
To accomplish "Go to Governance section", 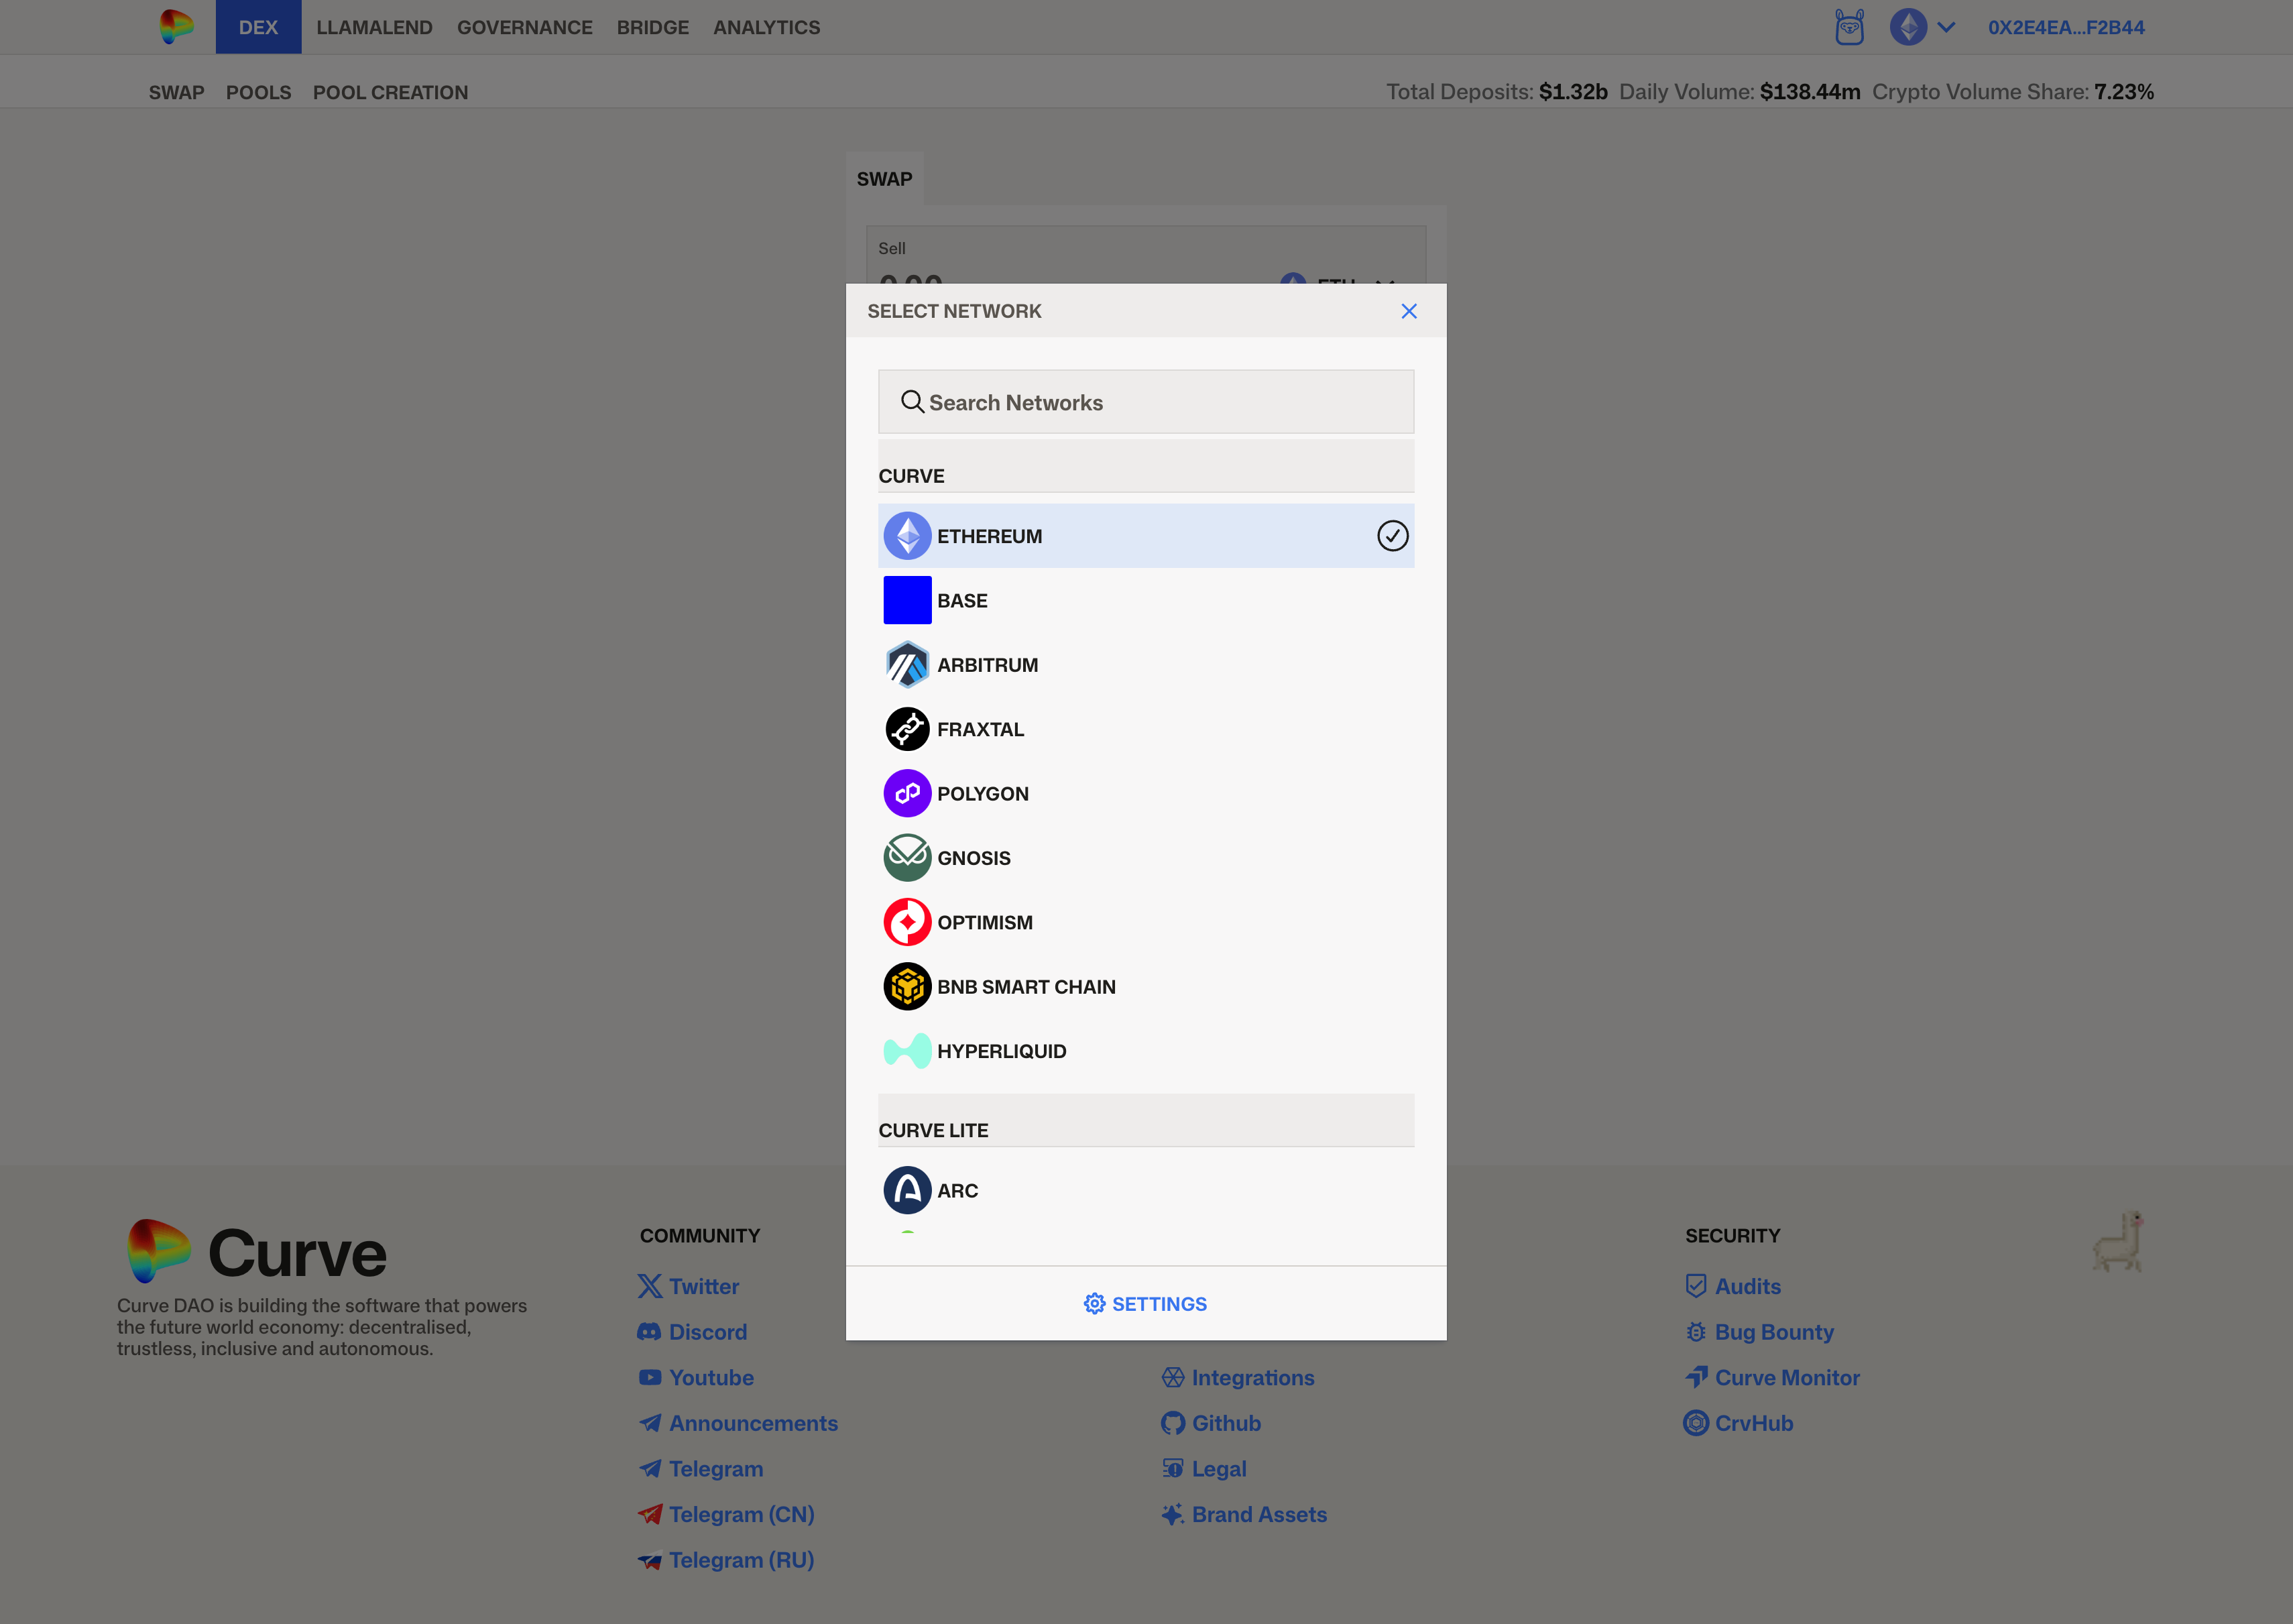I will [x=524, y=27].
